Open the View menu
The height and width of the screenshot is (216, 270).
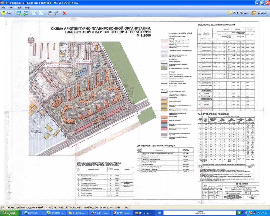11,8
